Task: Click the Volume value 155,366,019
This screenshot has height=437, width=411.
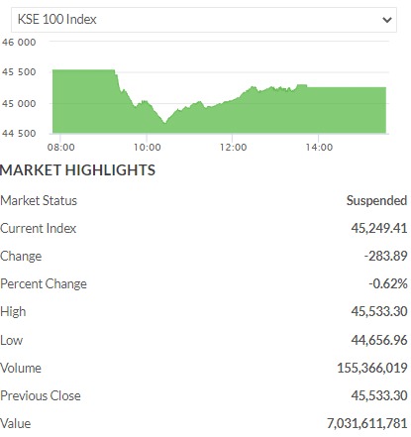Action: (372, 368)
